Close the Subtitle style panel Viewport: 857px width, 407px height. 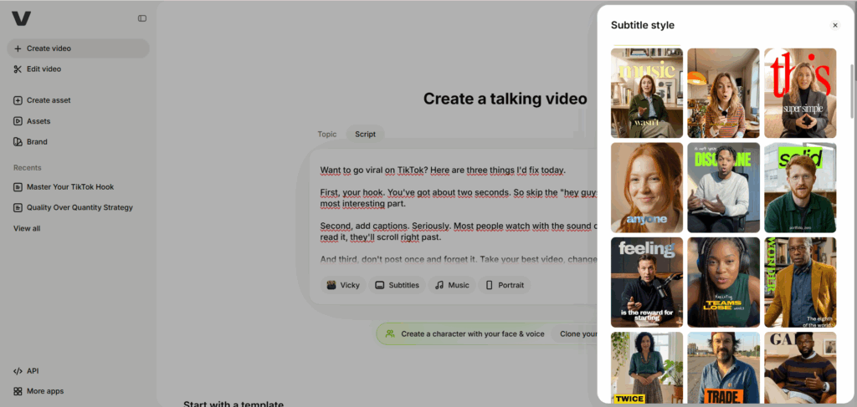(x=835, y=25)
